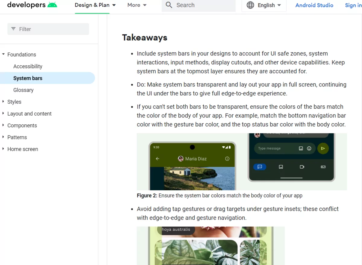Click the Sign in link

tap(353, 5)
